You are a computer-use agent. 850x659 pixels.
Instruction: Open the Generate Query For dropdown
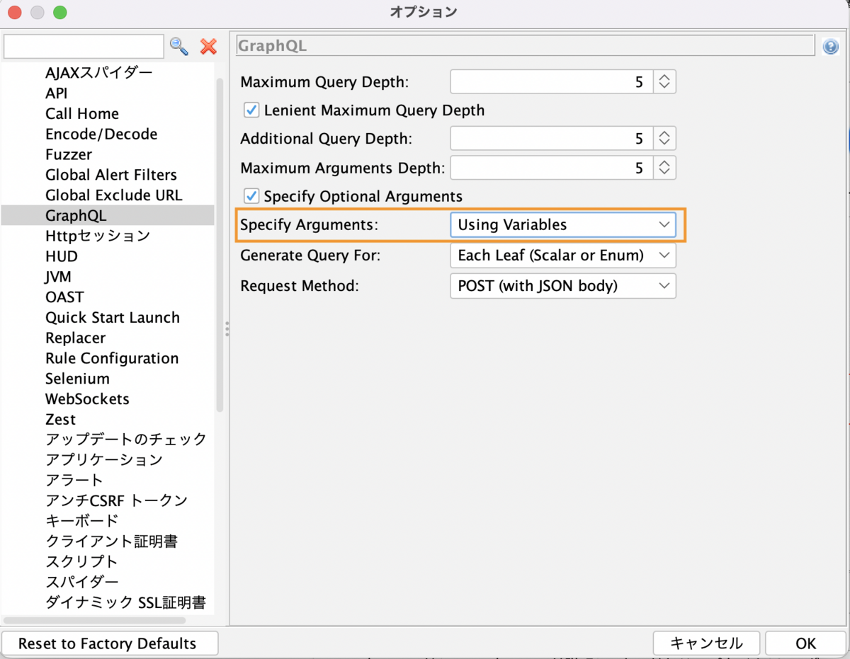[x=563, y=256]
